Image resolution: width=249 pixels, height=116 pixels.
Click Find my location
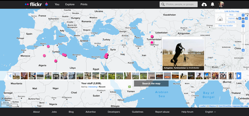pyautogui.click(x=226, y=26)
